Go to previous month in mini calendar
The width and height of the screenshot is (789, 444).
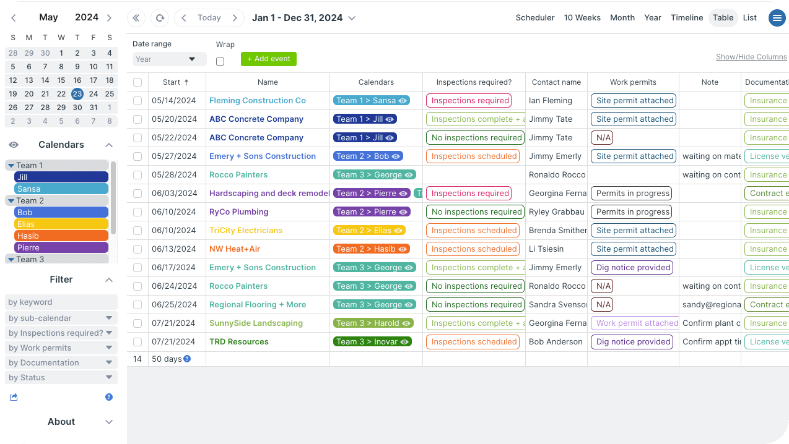point(14,18)
